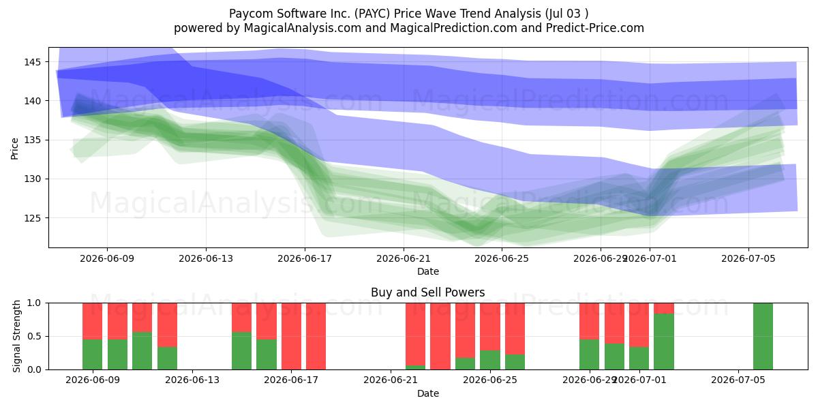Click the 'Date' label under the price chart
The image size is (818, 409).
coord(428,271)
